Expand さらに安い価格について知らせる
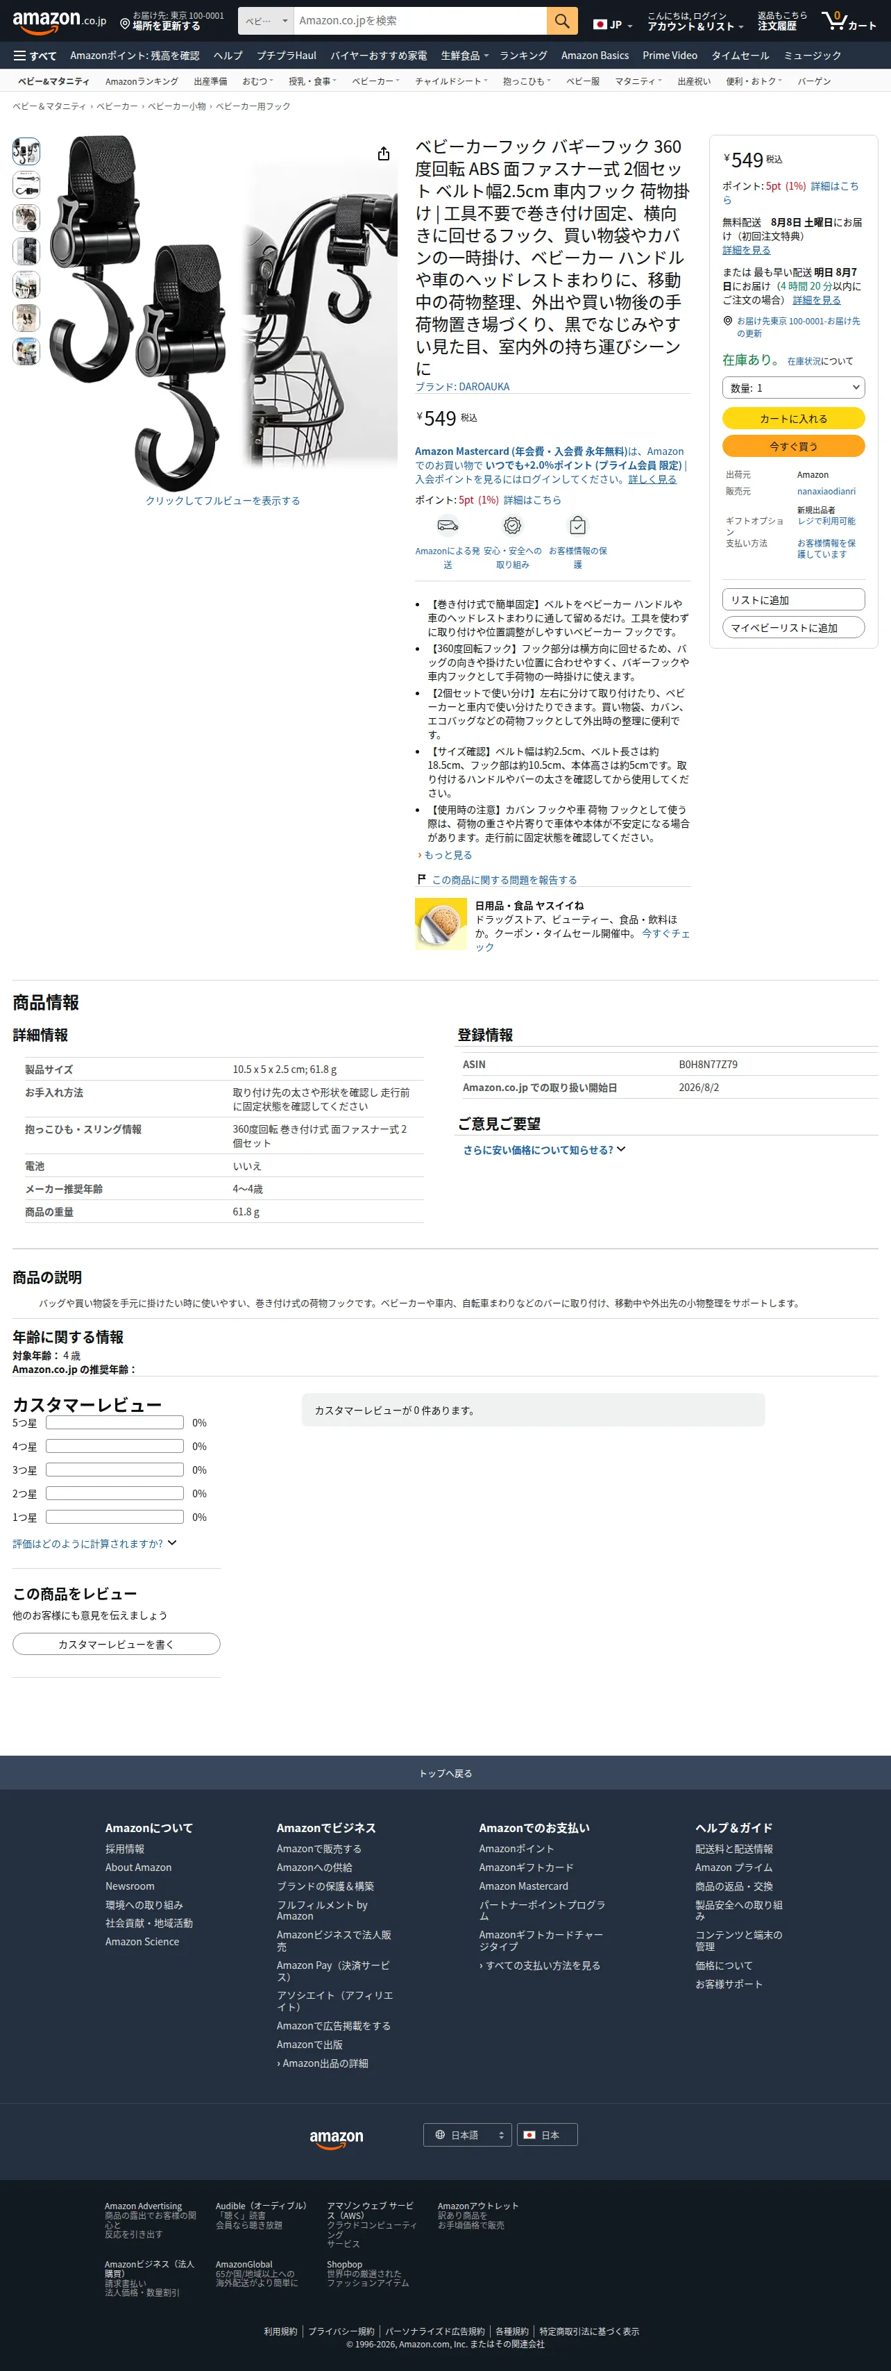The width and height of the screenshot is (891, 2371). click(543, 1149)
